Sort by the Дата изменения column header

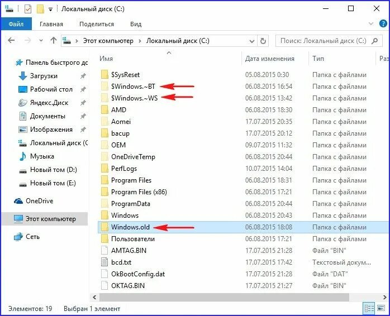coord(270,59)
